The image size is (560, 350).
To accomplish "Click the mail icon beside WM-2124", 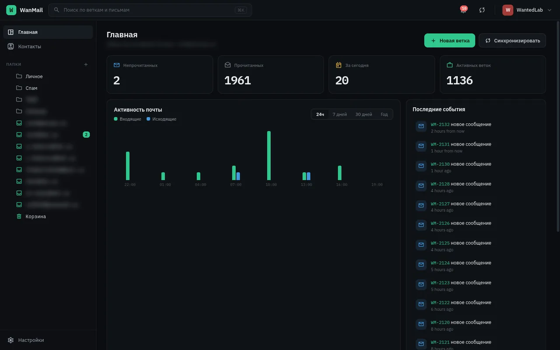I will click(x=421, y=265).
